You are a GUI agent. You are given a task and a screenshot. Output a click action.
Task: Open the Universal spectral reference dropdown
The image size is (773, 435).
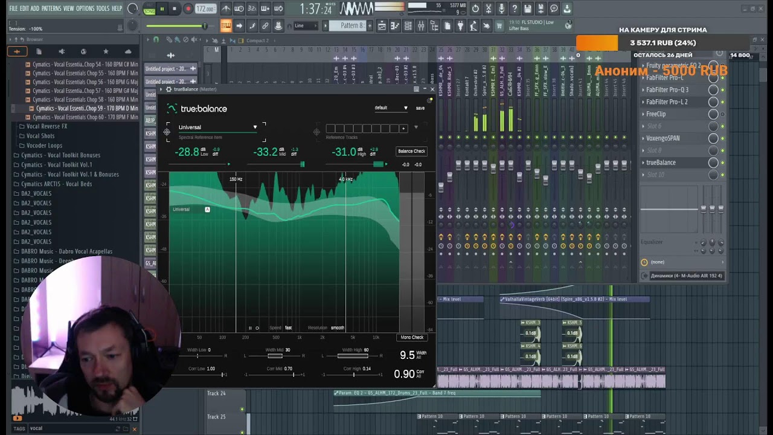[217, 127]
